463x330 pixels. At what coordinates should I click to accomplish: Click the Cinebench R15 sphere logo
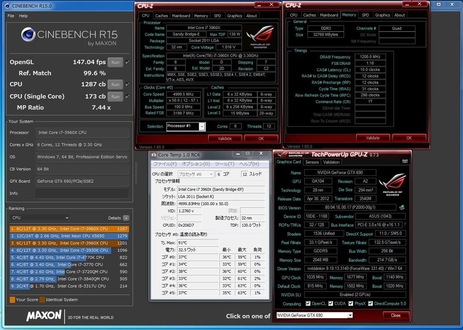point(28,35)
